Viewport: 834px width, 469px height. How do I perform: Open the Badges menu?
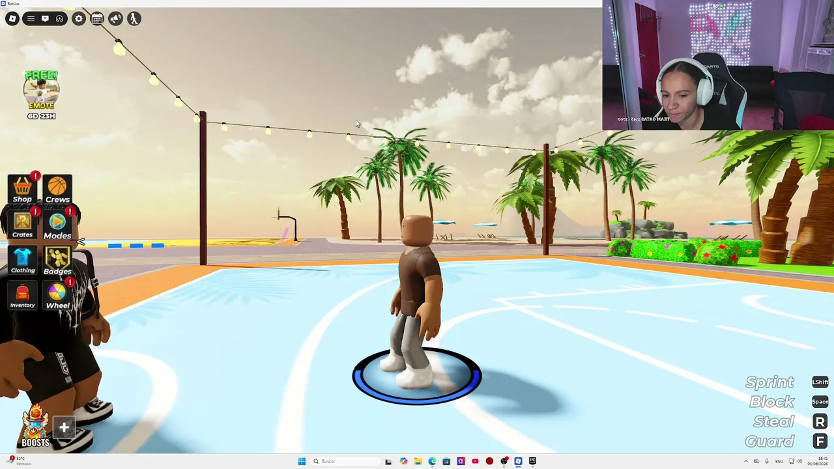coord(57,261)
